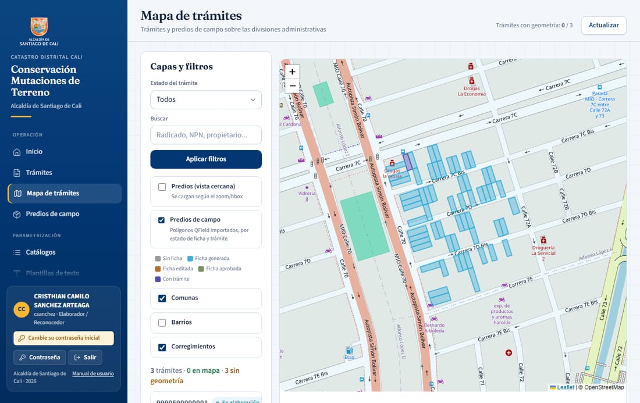Open the Manual de usuario link
This screenshot has width=640, height=403.
tap(93, 373)
